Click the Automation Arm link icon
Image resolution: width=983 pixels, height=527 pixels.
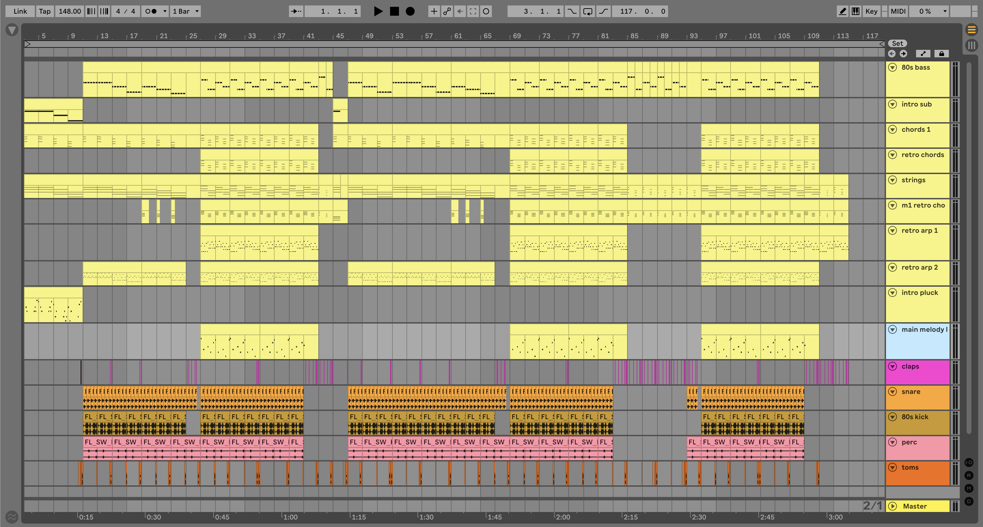point(447,12)
